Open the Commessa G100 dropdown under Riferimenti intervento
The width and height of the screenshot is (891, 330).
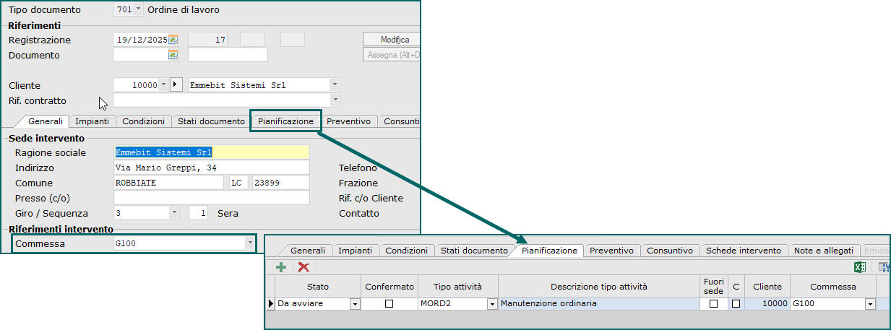pyautogui.click(x=249, y=243)
